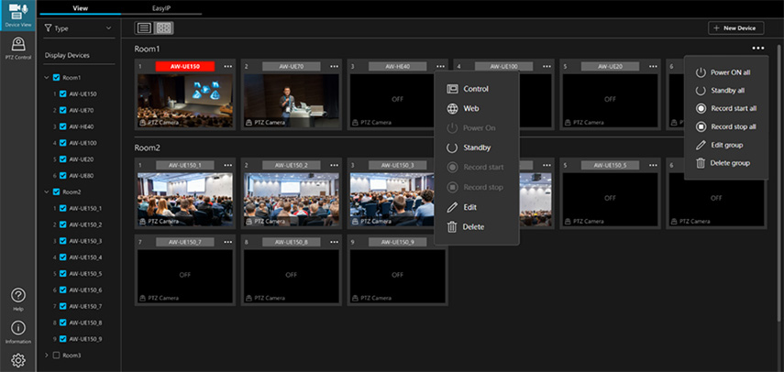784x372 pixels.
Task: Uncheck AW-UE70 in device list
Action: (x=63, y=110)
